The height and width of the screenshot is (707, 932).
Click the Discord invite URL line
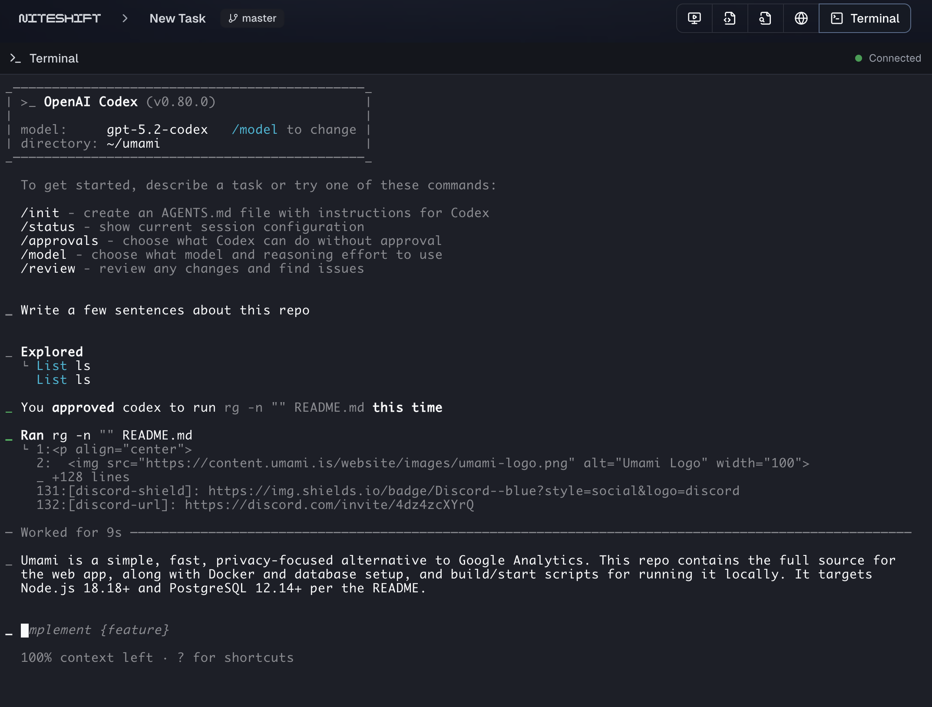pyautogui.click(x=329, y=505)
